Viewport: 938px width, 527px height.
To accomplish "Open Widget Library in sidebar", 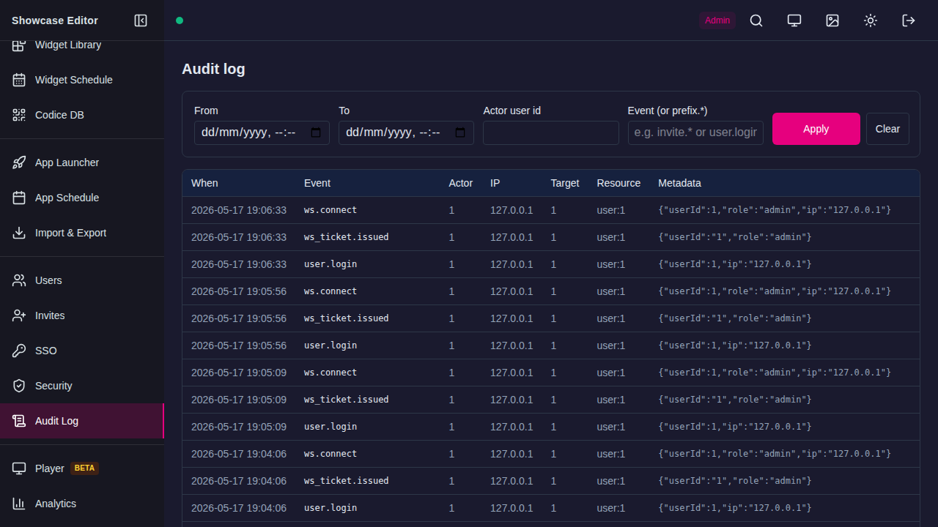I will click(82, 45).
